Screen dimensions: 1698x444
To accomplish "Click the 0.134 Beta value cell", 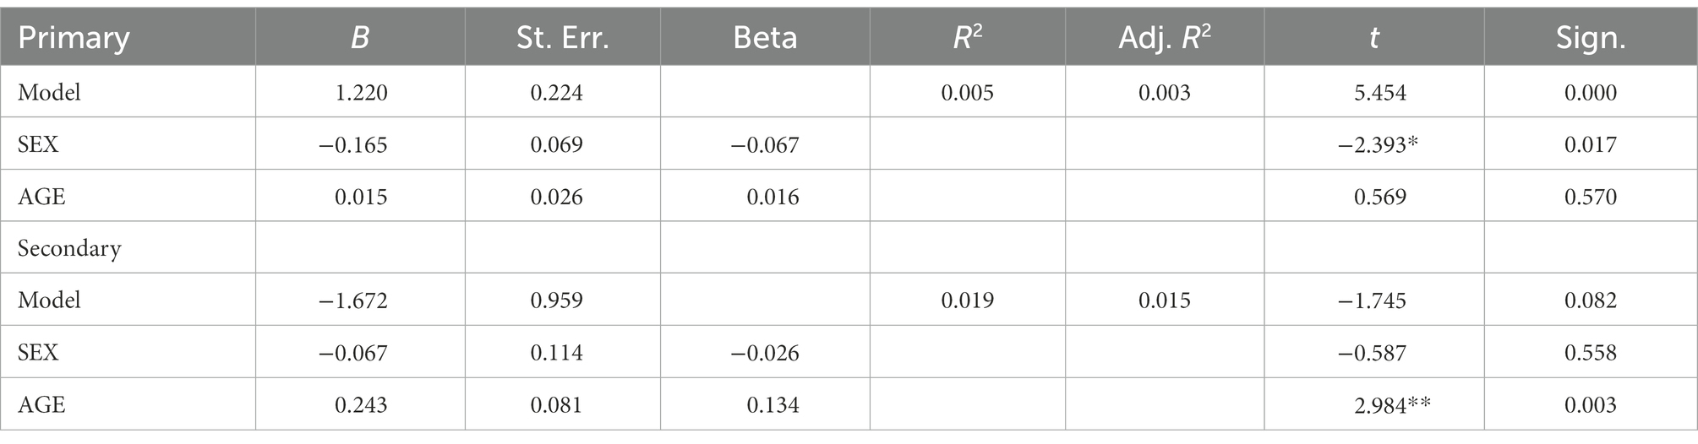I will point(773,404).
